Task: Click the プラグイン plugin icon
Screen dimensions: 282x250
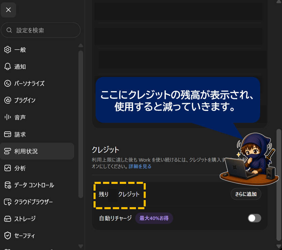Action: tap(7, 100)
